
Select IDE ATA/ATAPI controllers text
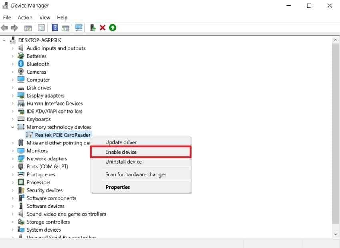(54, 112)
